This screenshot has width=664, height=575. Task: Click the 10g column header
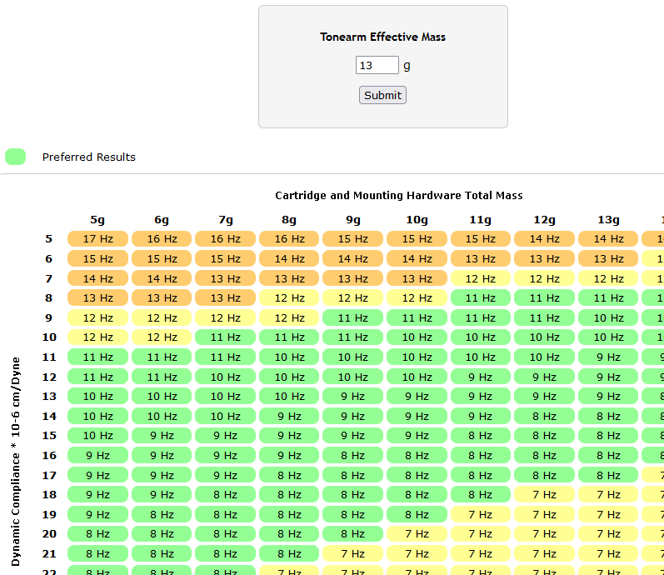click(417, 220)
